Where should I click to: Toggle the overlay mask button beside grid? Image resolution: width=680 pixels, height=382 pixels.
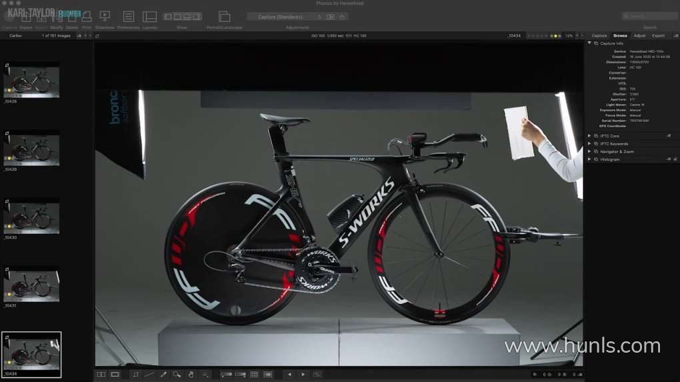[x=268, y=374]
